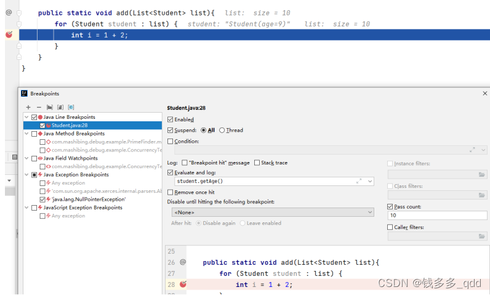Click the @ gutter icon at preview line 26

[183, 262]
